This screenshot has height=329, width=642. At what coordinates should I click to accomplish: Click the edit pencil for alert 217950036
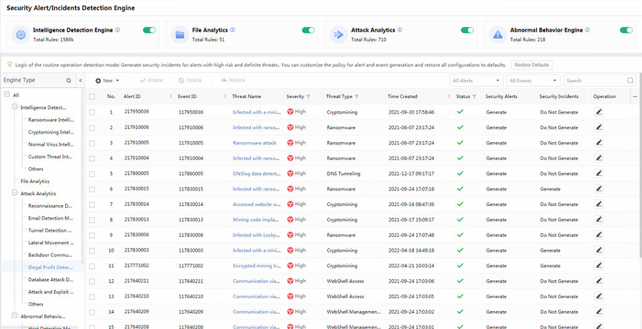(x=599, y=111)
